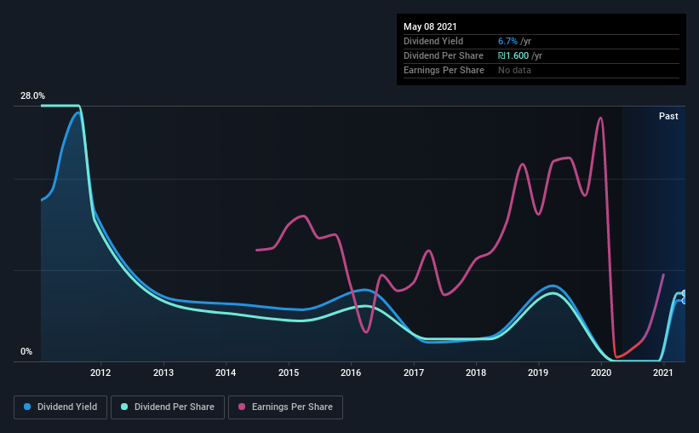Click the 2021 x-axis year label
The image size is (699, 433).
(x=663, y=372)
